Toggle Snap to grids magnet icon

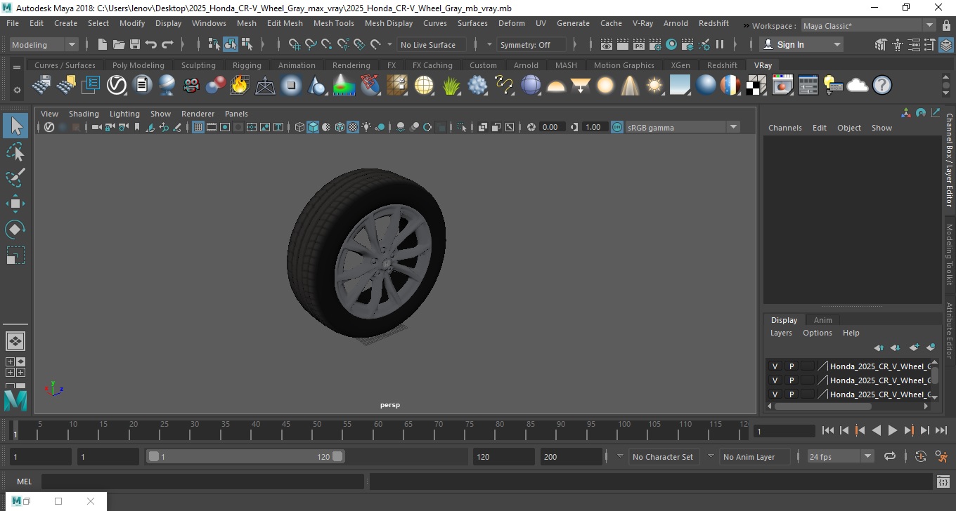point(295,44)
